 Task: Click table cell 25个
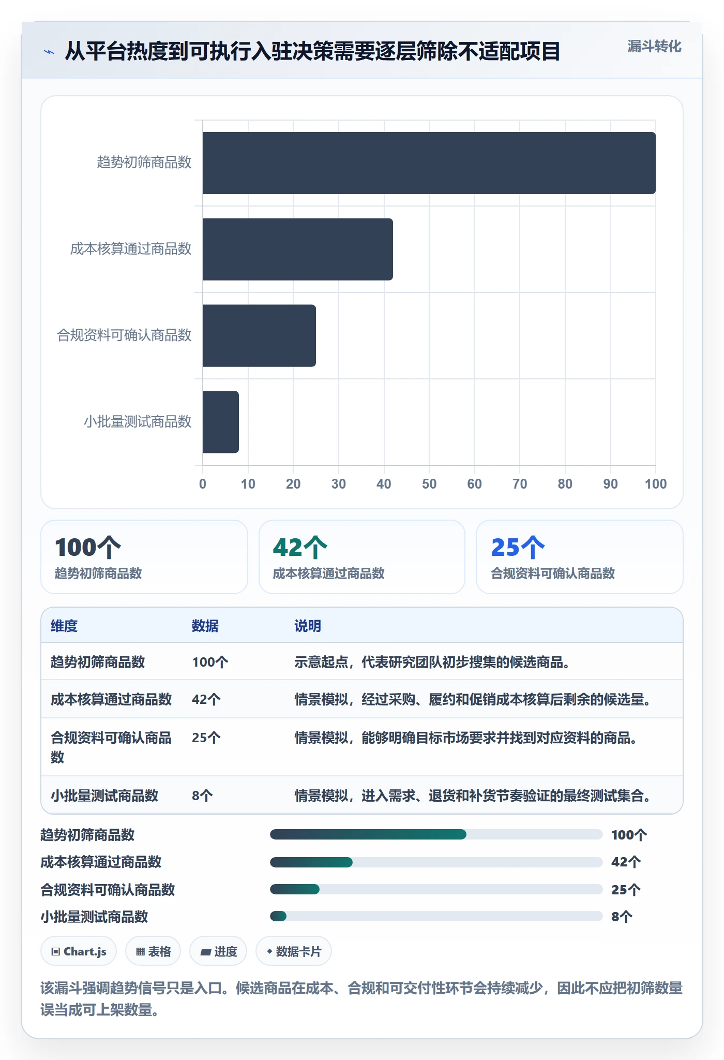(206, 738)
